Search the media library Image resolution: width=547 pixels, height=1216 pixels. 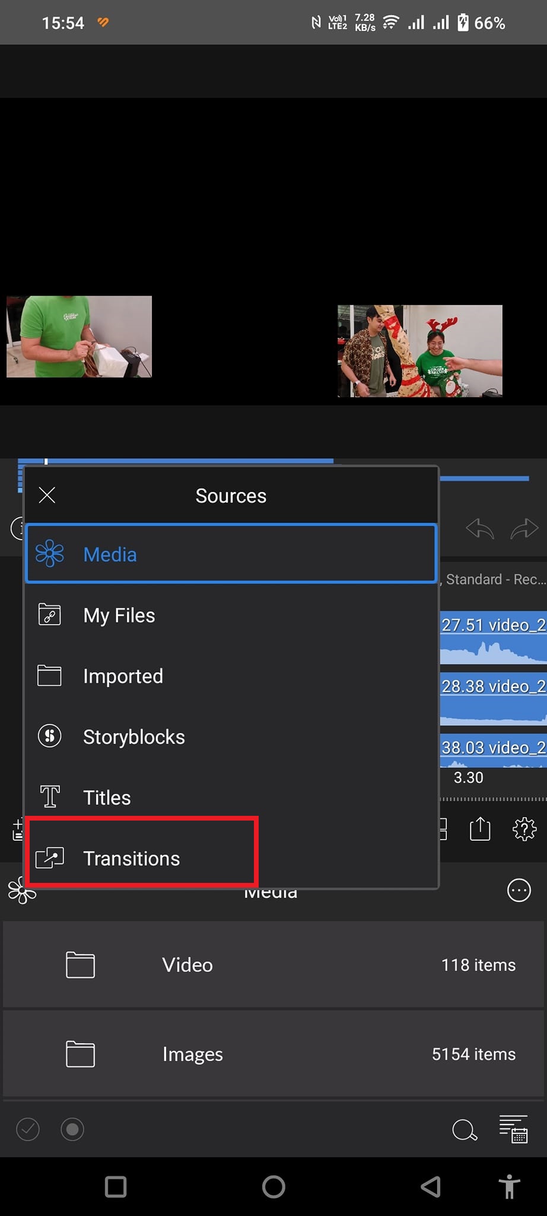(464, 1130)
